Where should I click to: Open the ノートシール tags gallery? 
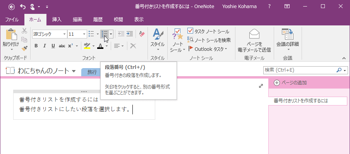177,40
